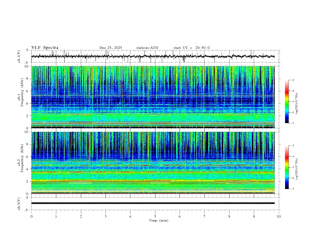Click the "Time (min)" x-axis label
314x243 pixels.
pos(159,220)
